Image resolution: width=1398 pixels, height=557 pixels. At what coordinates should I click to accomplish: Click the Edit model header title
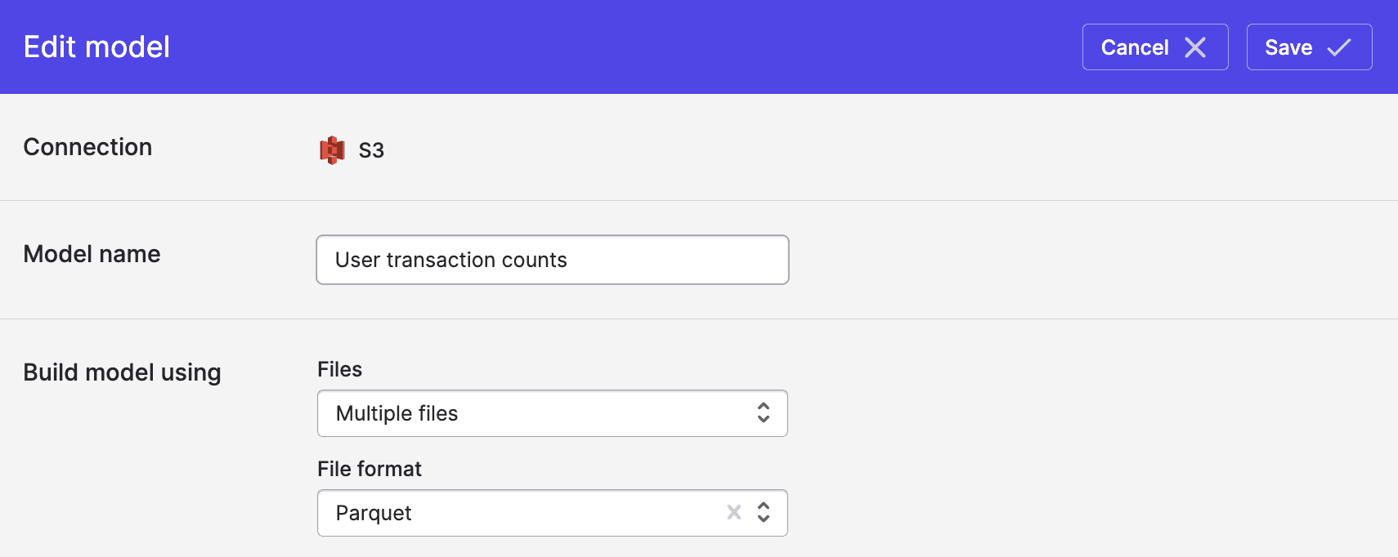[x=96, y=47]
